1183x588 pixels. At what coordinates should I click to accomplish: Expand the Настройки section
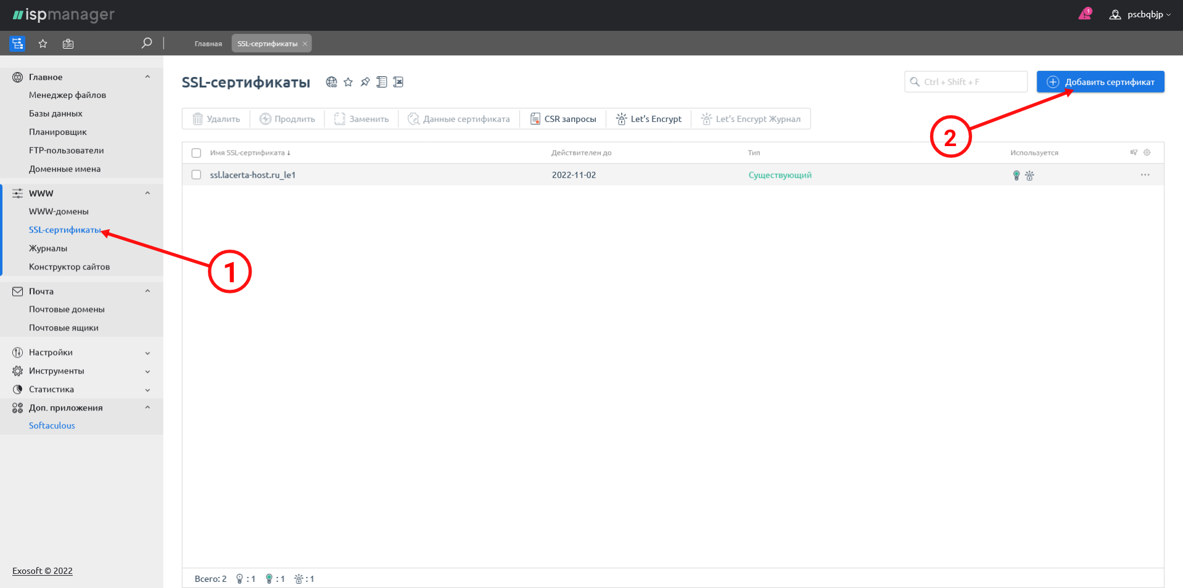147,353
